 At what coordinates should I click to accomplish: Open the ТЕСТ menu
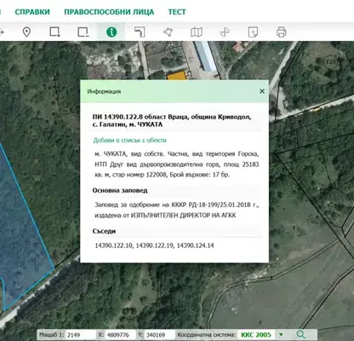(x=177, y=12)
